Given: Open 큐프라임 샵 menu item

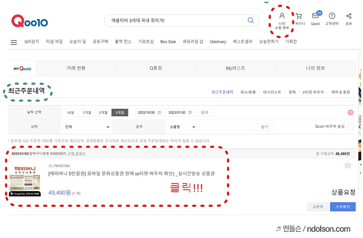Looking at the screenshot, I should (x=193, y=41).
